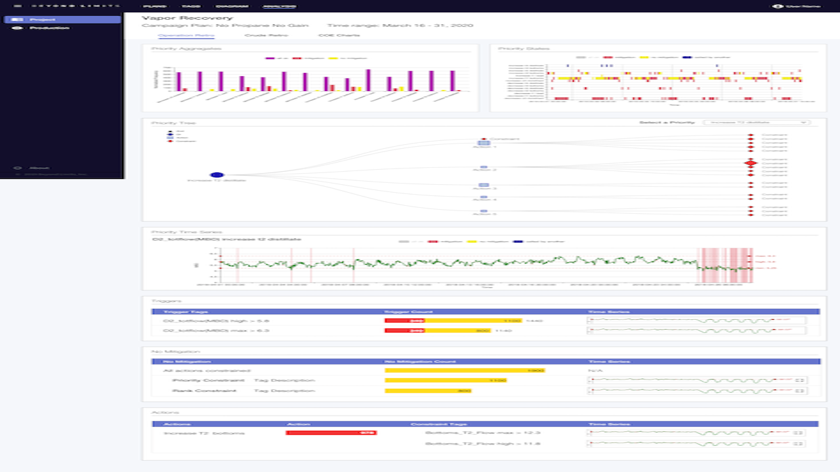Click the All actions constrained count bar
The height and width of the screenshot is (472, 840).
(465, 370)
